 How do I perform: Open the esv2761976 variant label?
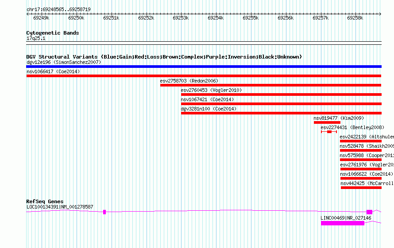[x=367, y=165]
